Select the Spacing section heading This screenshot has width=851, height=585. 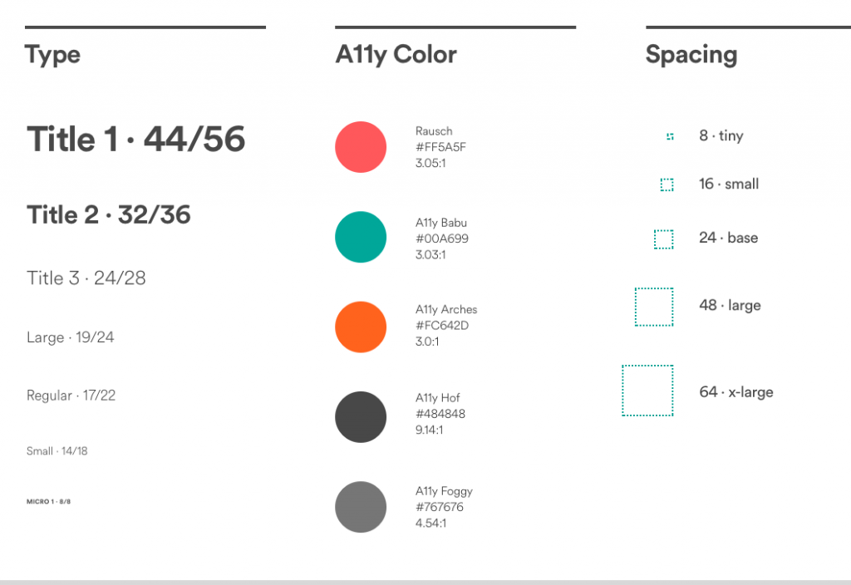pos(691,55)
